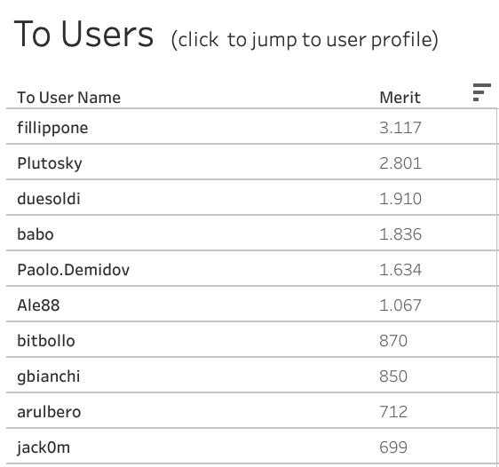Click merit value 699 for jack0m
This screenshot has height=467, width=499.
click(393, 447)
